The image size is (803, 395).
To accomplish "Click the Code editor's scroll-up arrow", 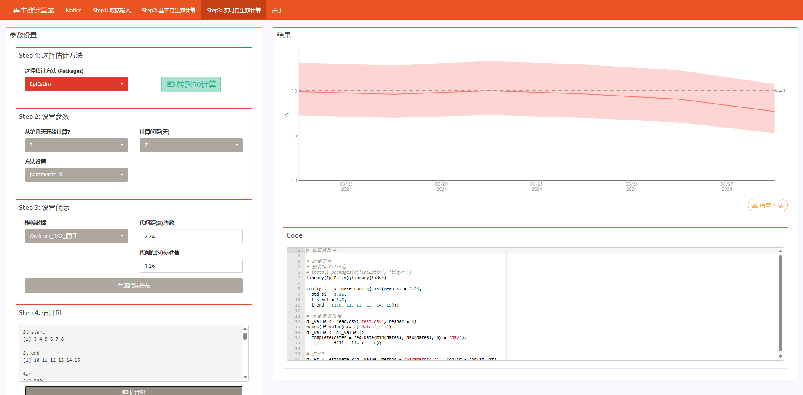I will pos(780,251).
